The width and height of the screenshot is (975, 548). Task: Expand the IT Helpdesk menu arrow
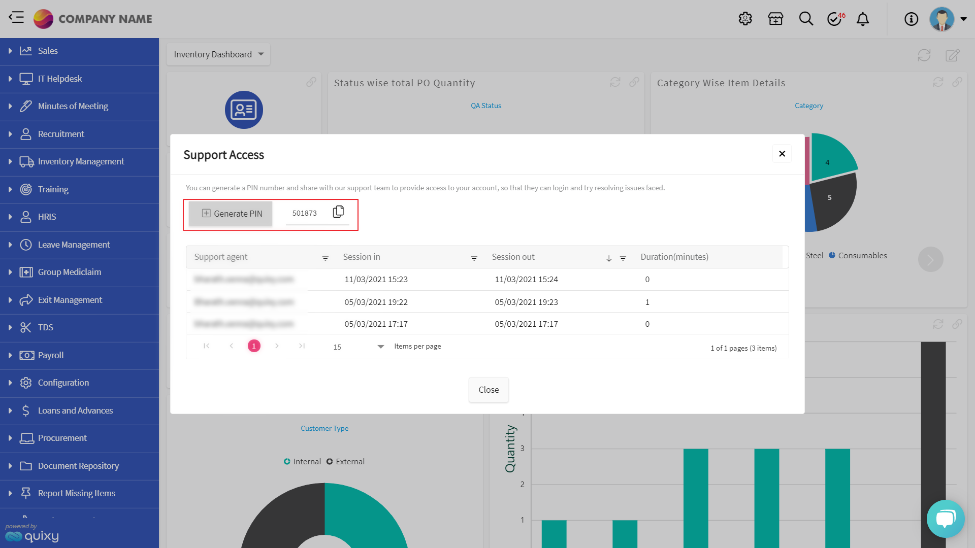(10, 79)
